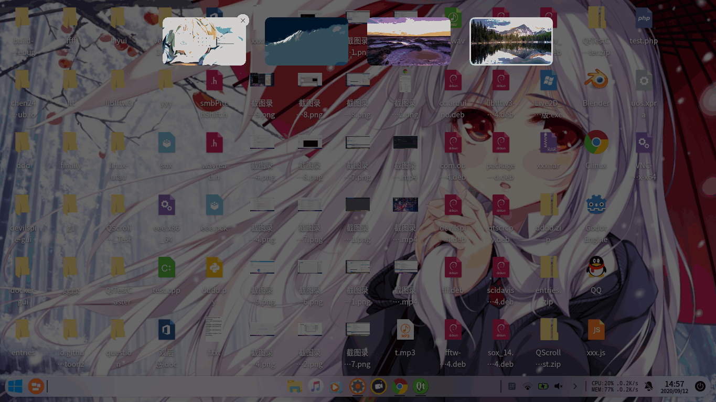Open Wi-Fi network tray icon
The width and height of the screenshot is (716, 402).
tap(528, 386)
